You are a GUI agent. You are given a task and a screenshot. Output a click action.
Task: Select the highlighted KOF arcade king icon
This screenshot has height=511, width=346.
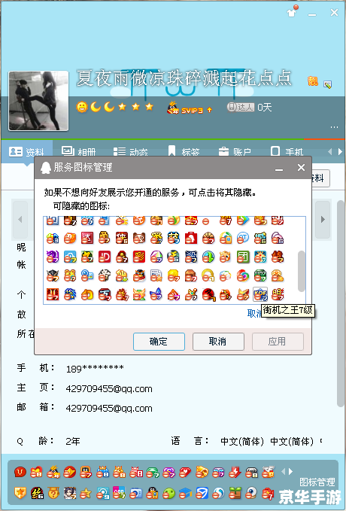pos(260,294)
